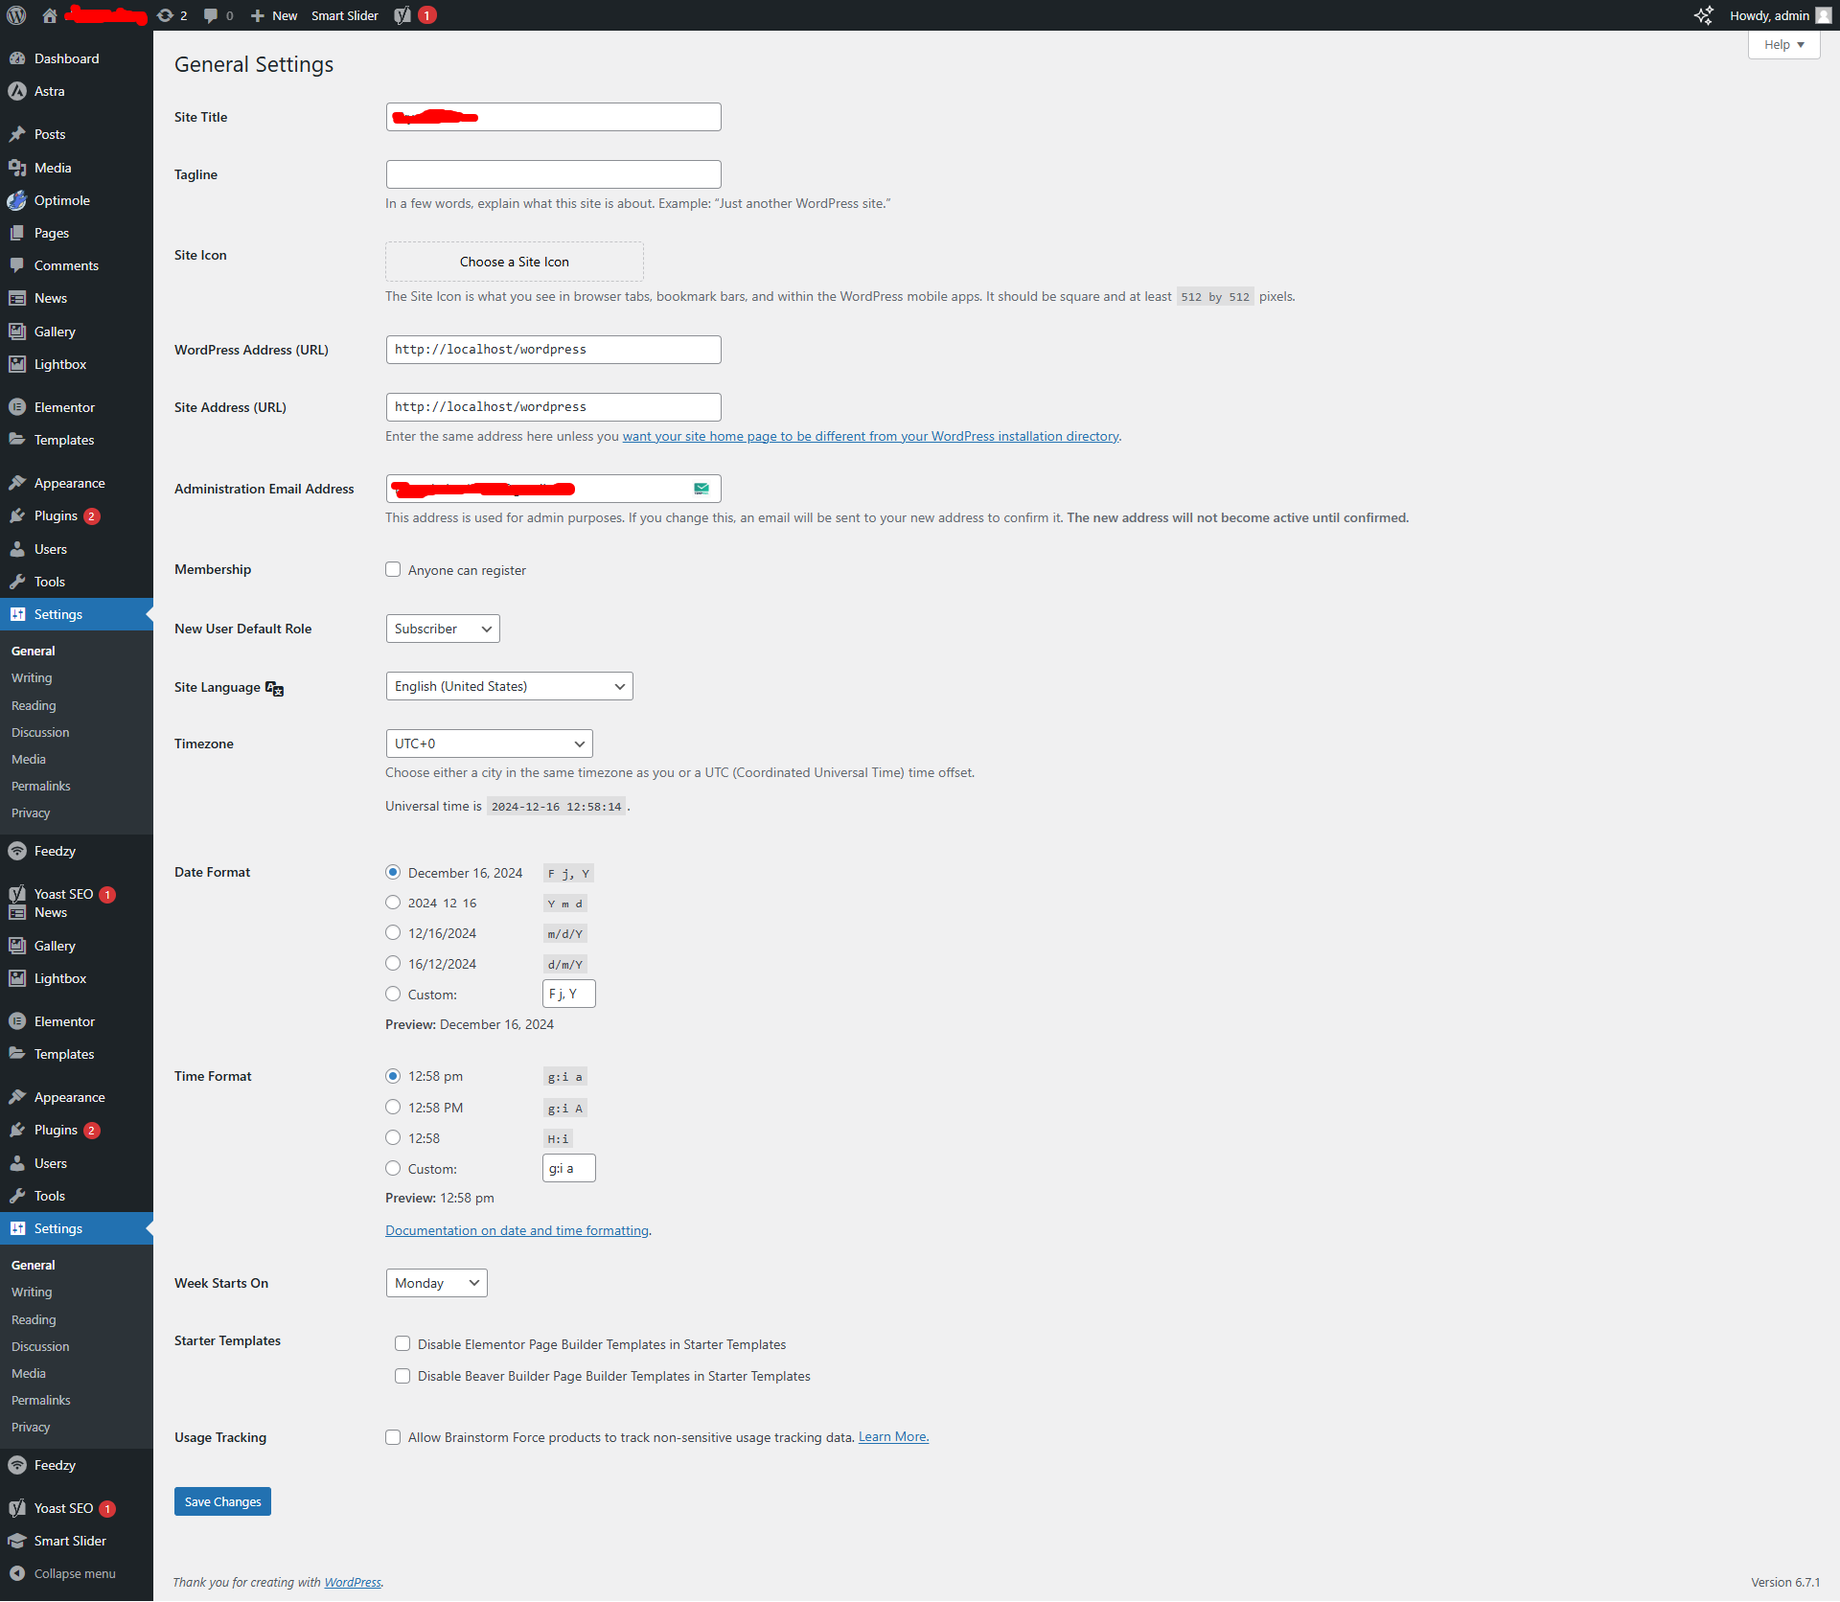Viewport: 1840px width, 1602px height.
Task: Click the sparkle icon near Howdy admin
Action: [1703, 15]
